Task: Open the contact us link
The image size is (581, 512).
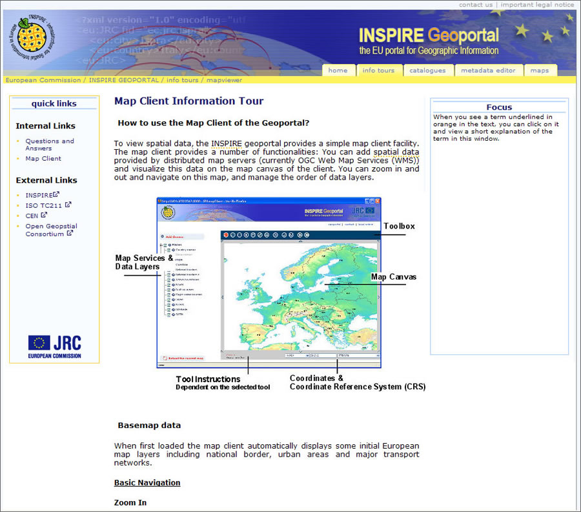Action: coord(476,5)
